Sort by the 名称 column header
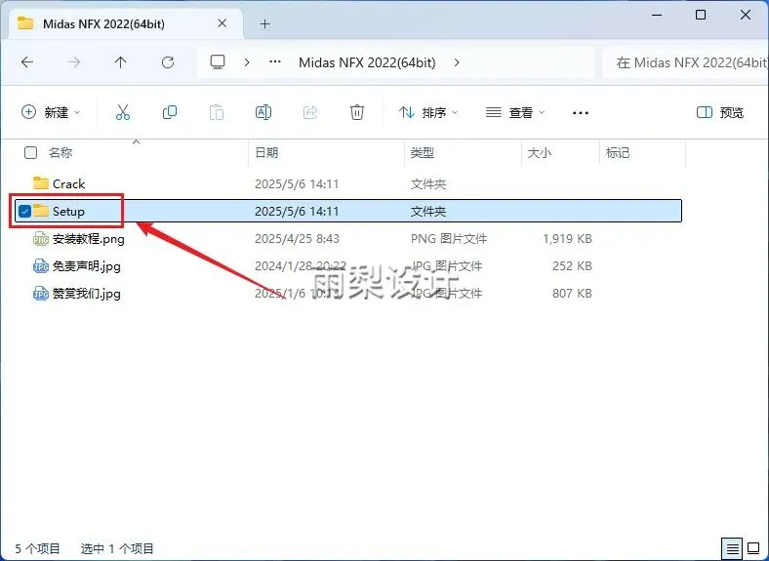The image size is (769, 561). coord(61,152)
